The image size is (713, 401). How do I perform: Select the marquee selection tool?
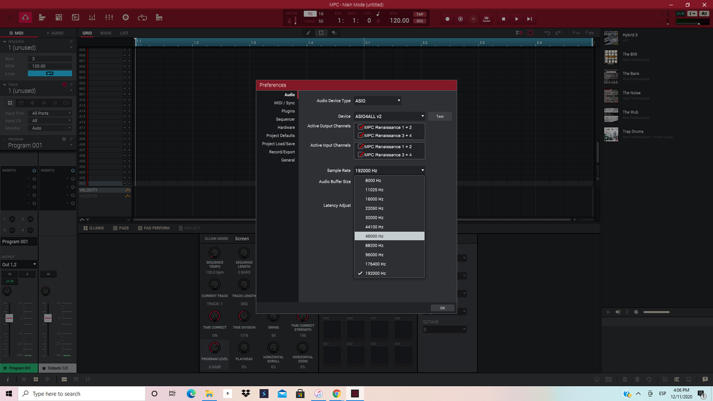pyautogui.click(x=321, y=33)
